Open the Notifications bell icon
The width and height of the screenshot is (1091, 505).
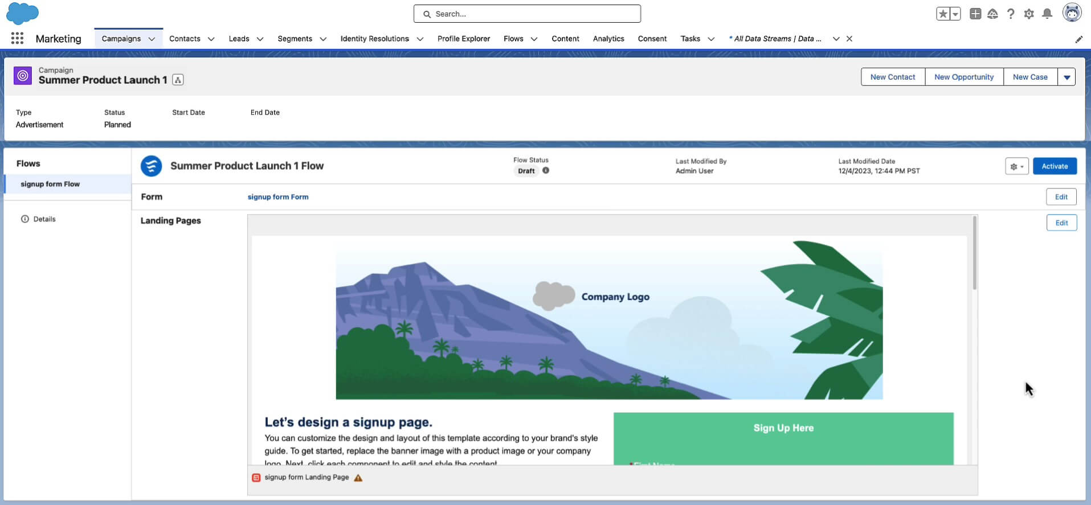pos(1047,14)
